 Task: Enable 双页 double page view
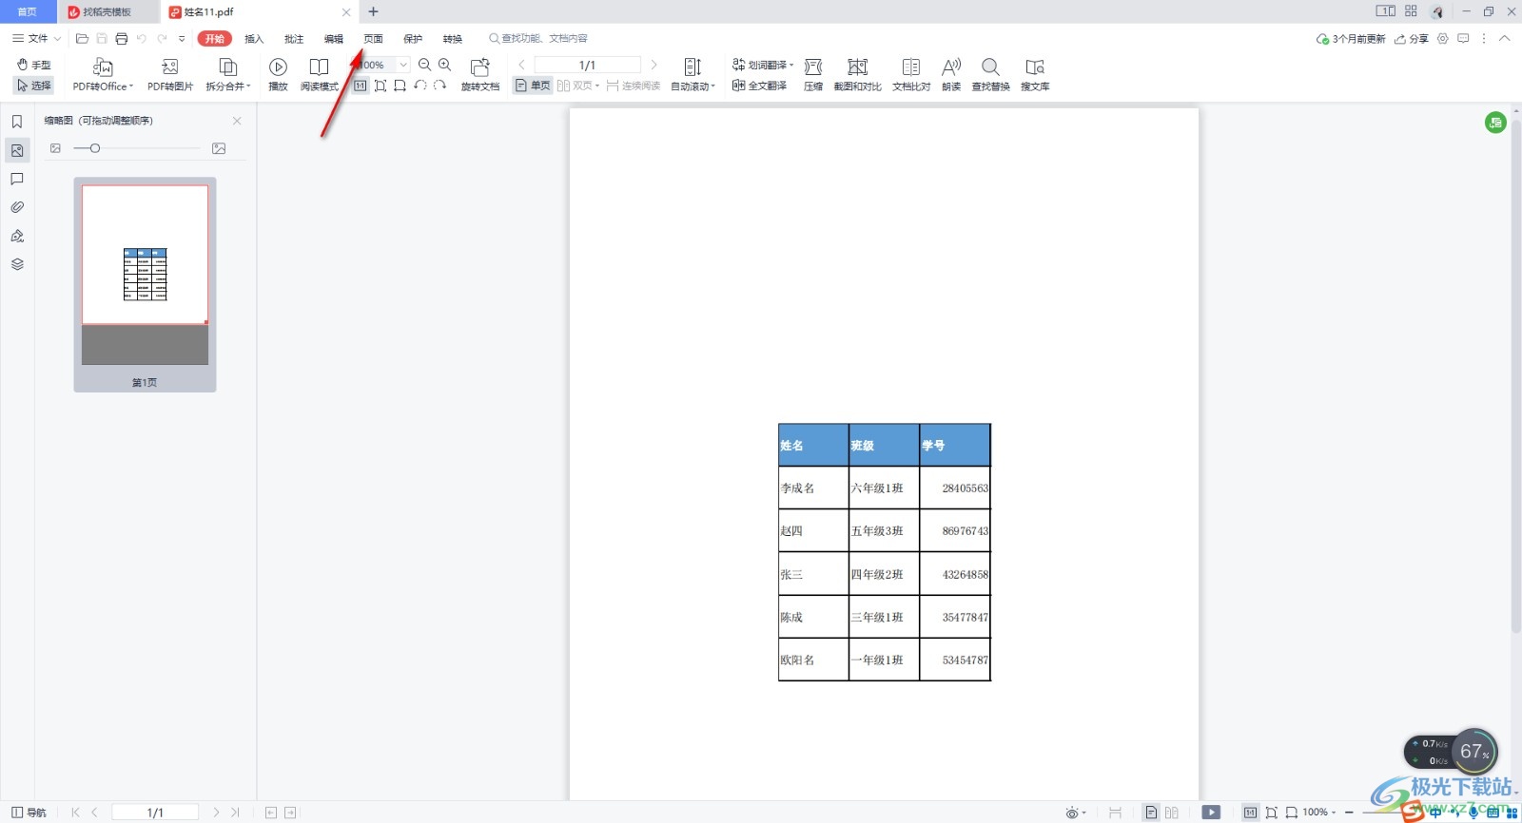(577, 86)
